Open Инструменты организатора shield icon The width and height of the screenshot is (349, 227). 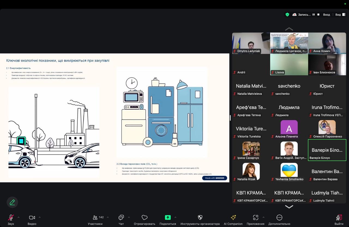pyautogui.click(x=200, y=217)
